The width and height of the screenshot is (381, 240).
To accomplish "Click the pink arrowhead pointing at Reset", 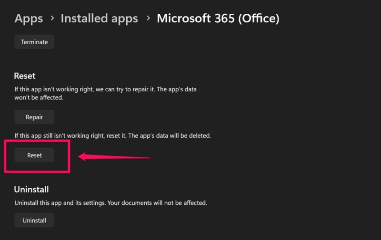I will coord(82,156).
